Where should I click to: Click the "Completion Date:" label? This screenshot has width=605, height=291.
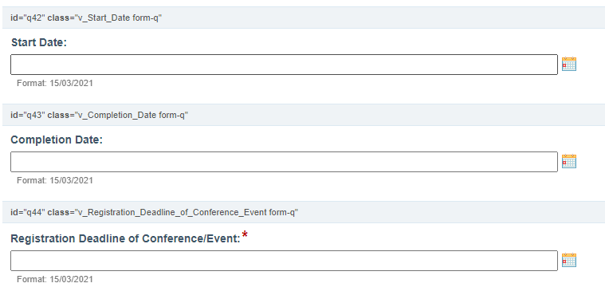(x=57, y=140)
